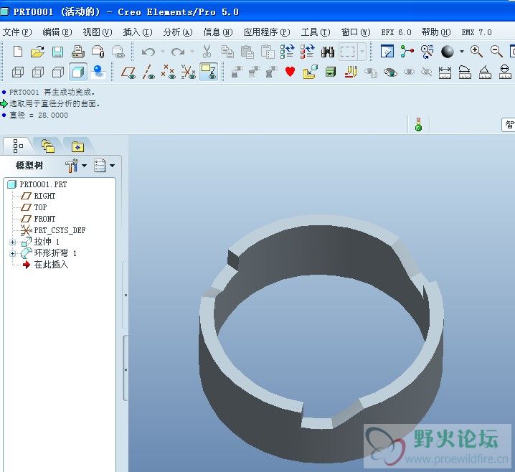
Task: Undo the last operation
Action: [x=148, y=52]
